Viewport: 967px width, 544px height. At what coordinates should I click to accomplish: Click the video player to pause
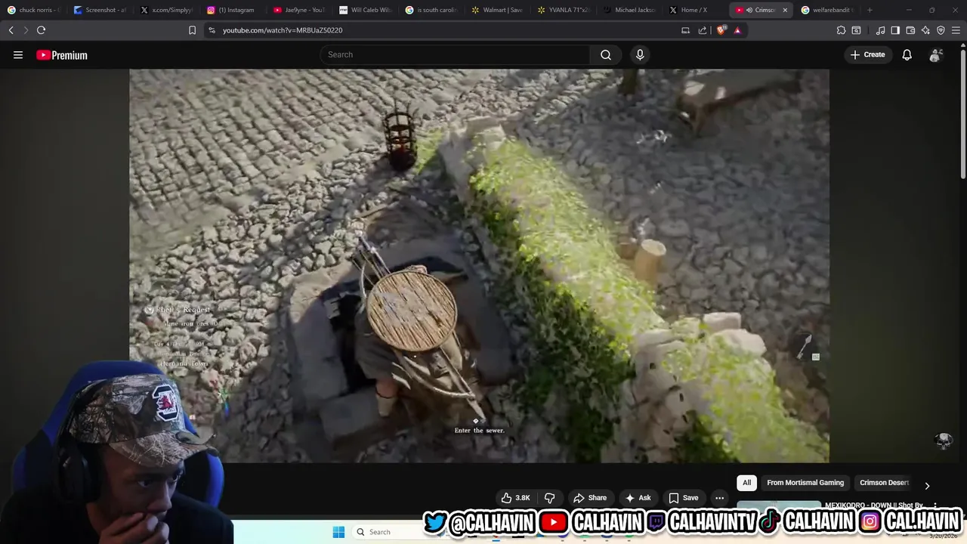tap(479, 266)
